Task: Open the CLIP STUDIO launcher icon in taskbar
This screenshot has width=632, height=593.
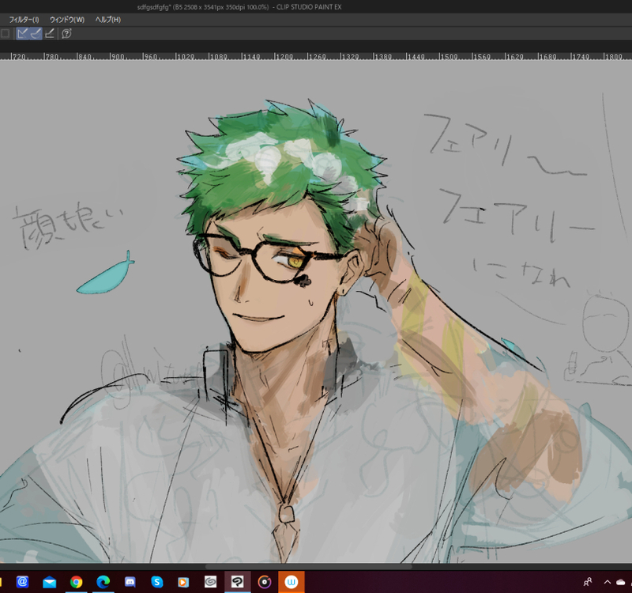Action: pyautogui.click(x=210, y=582)
